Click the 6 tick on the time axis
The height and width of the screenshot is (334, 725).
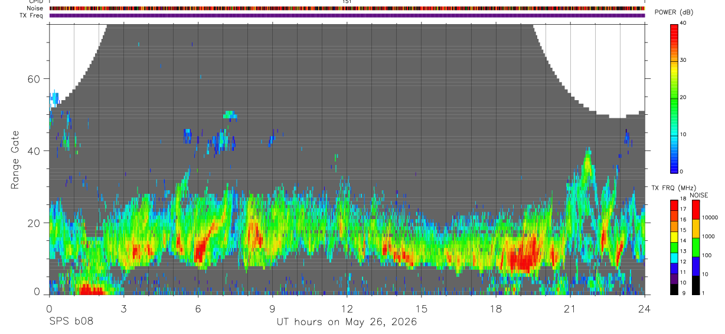[198, 307]
